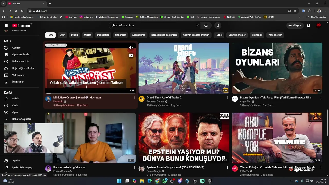329x185 pixels.
Task: Start voice search with the microphone
Action: point(218,25)
